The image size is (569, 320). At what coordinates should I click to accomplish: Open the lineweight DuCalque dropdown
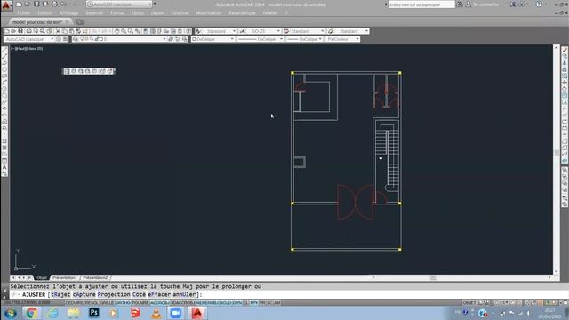pos(304,39)
